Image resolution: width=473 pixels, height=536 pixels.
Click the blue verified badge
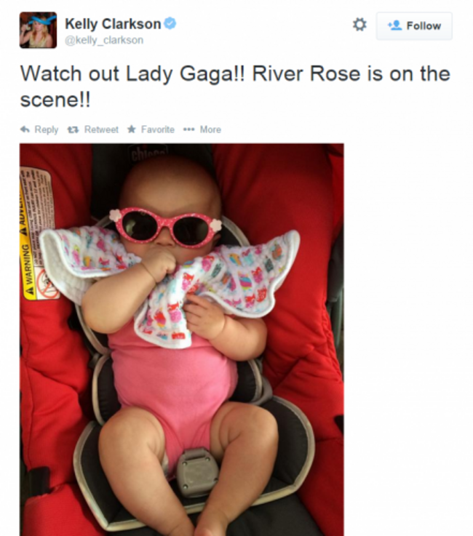(170, 23)
